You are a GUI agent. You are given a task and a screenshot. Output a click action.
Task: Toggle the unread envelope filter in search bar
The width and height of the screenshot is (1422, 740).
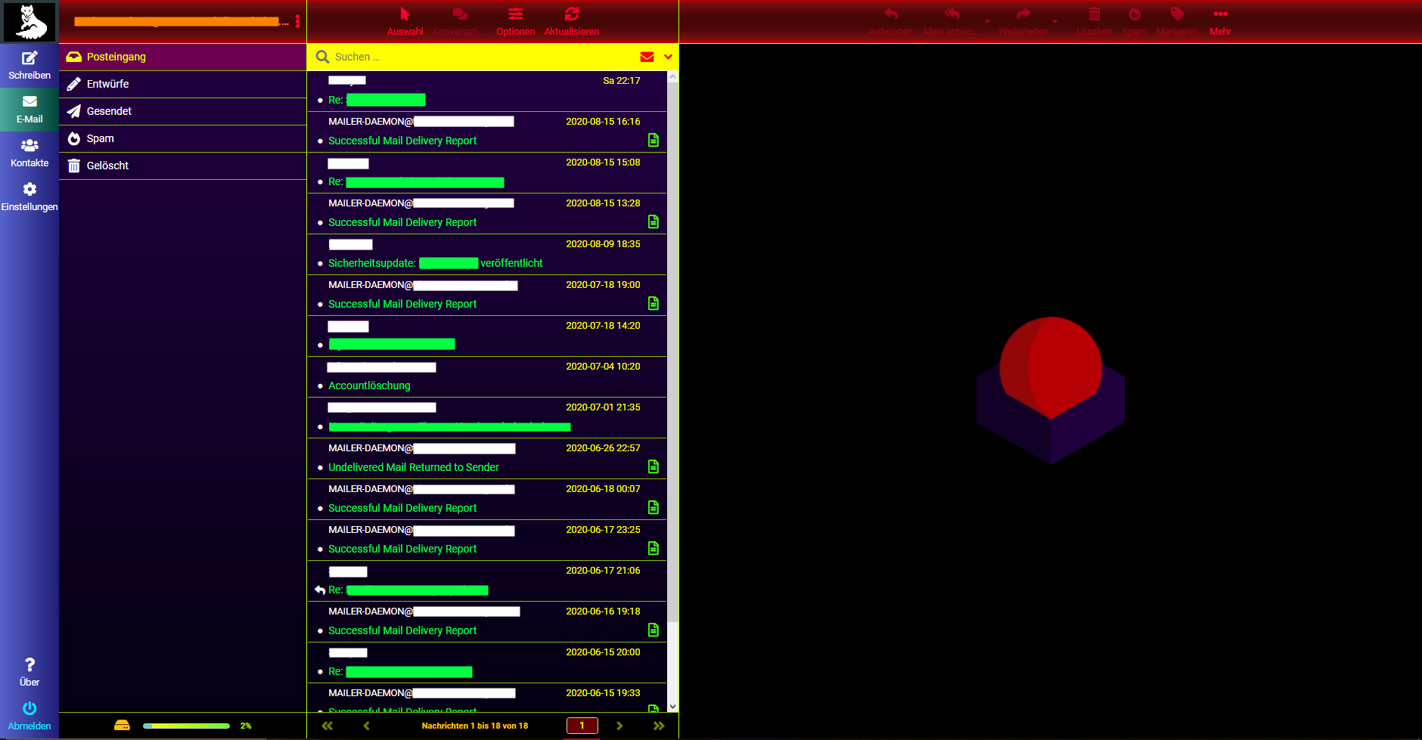click(647, 57)
